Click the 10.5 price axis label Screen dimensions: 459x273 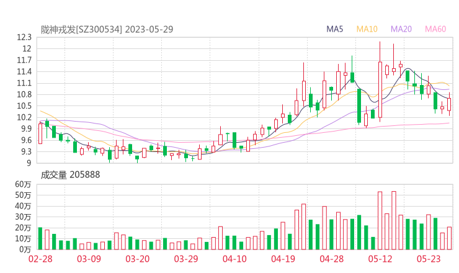[24, 106]
